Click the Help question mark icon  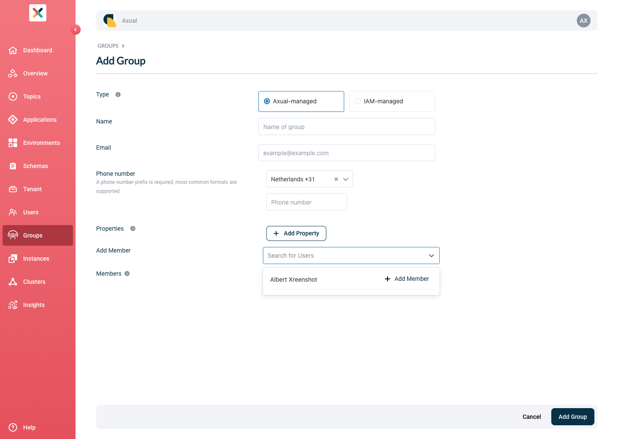click(13, 427)
